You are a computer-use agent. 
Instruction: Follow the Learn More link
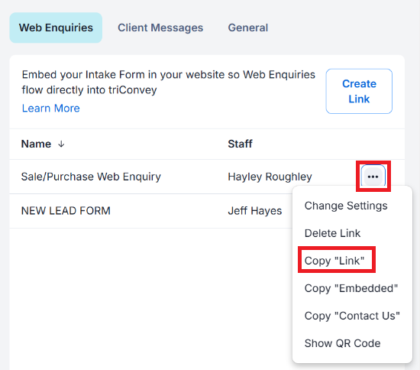pos(51,109)
